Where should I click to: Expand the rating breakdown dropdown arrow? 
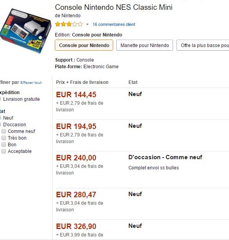(x=87, y=24)
